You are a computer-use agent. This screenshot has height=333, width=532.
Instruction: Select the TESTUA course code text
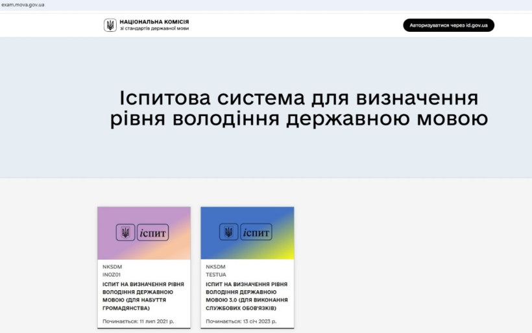[216, 275]
